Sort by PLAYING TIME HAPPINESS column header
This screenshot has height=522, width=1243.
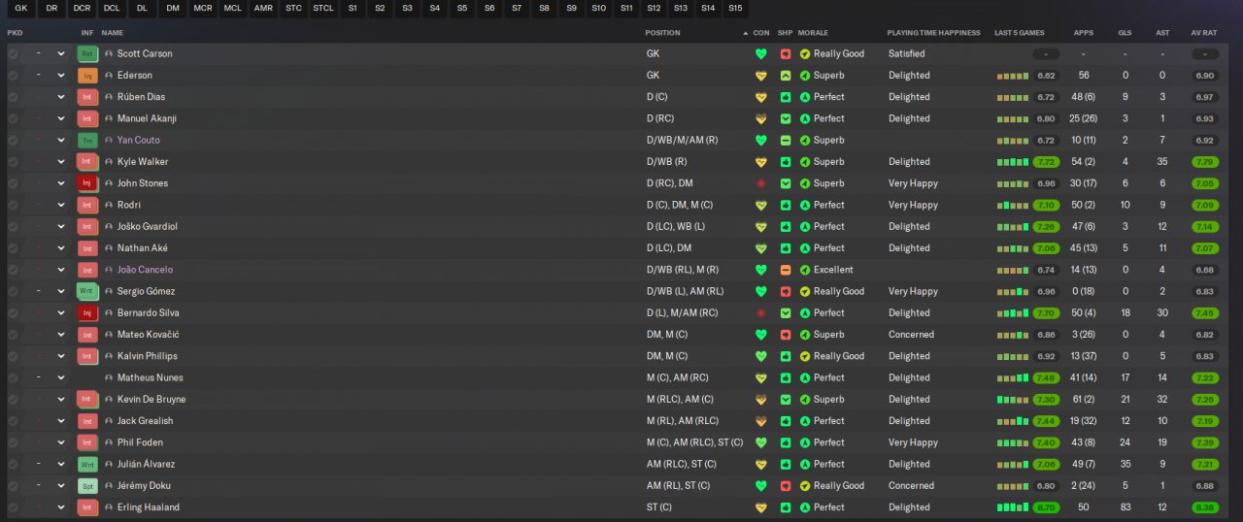pos(933,33)
